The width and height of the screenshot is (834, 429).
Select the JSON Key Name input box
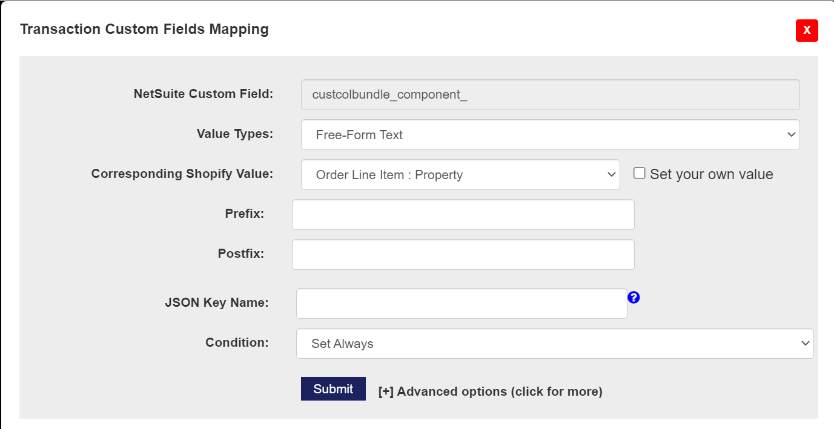pyautogui.click(x=461, y=303)
